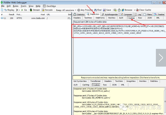Click the Find binoculars icon
166x115 pixels.
click(x=95, y=10)
